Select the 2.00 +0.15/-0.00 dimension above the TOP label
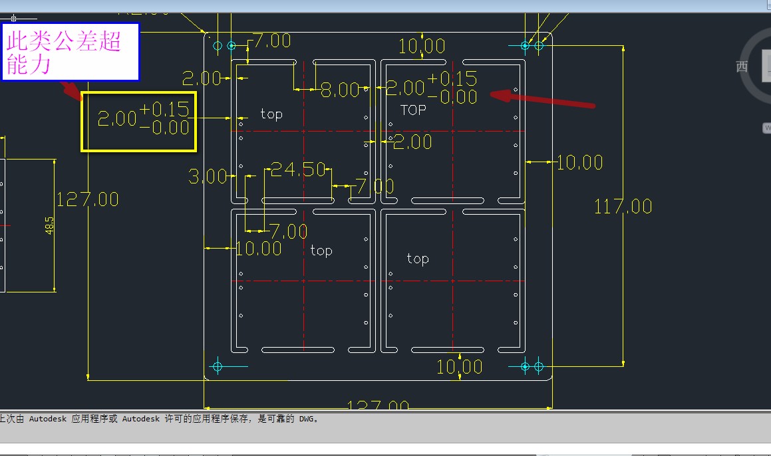The width and height of the screenshot is (771, 456). click(x=431, y=88)
